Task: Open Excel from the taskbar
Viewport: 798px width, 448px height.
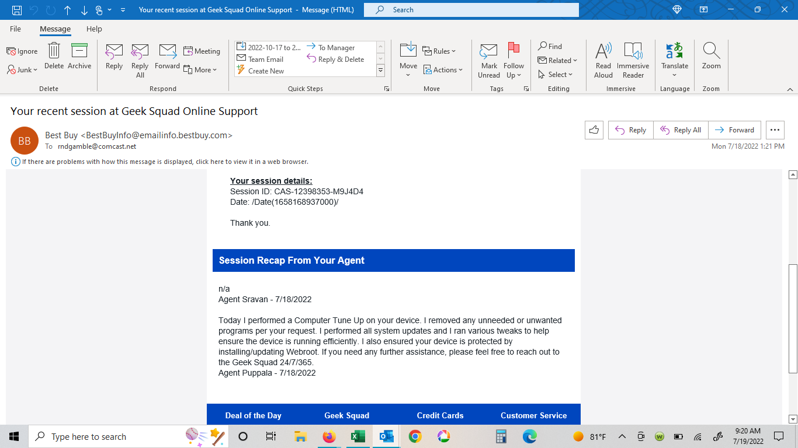Action: (x=358, y=436)
